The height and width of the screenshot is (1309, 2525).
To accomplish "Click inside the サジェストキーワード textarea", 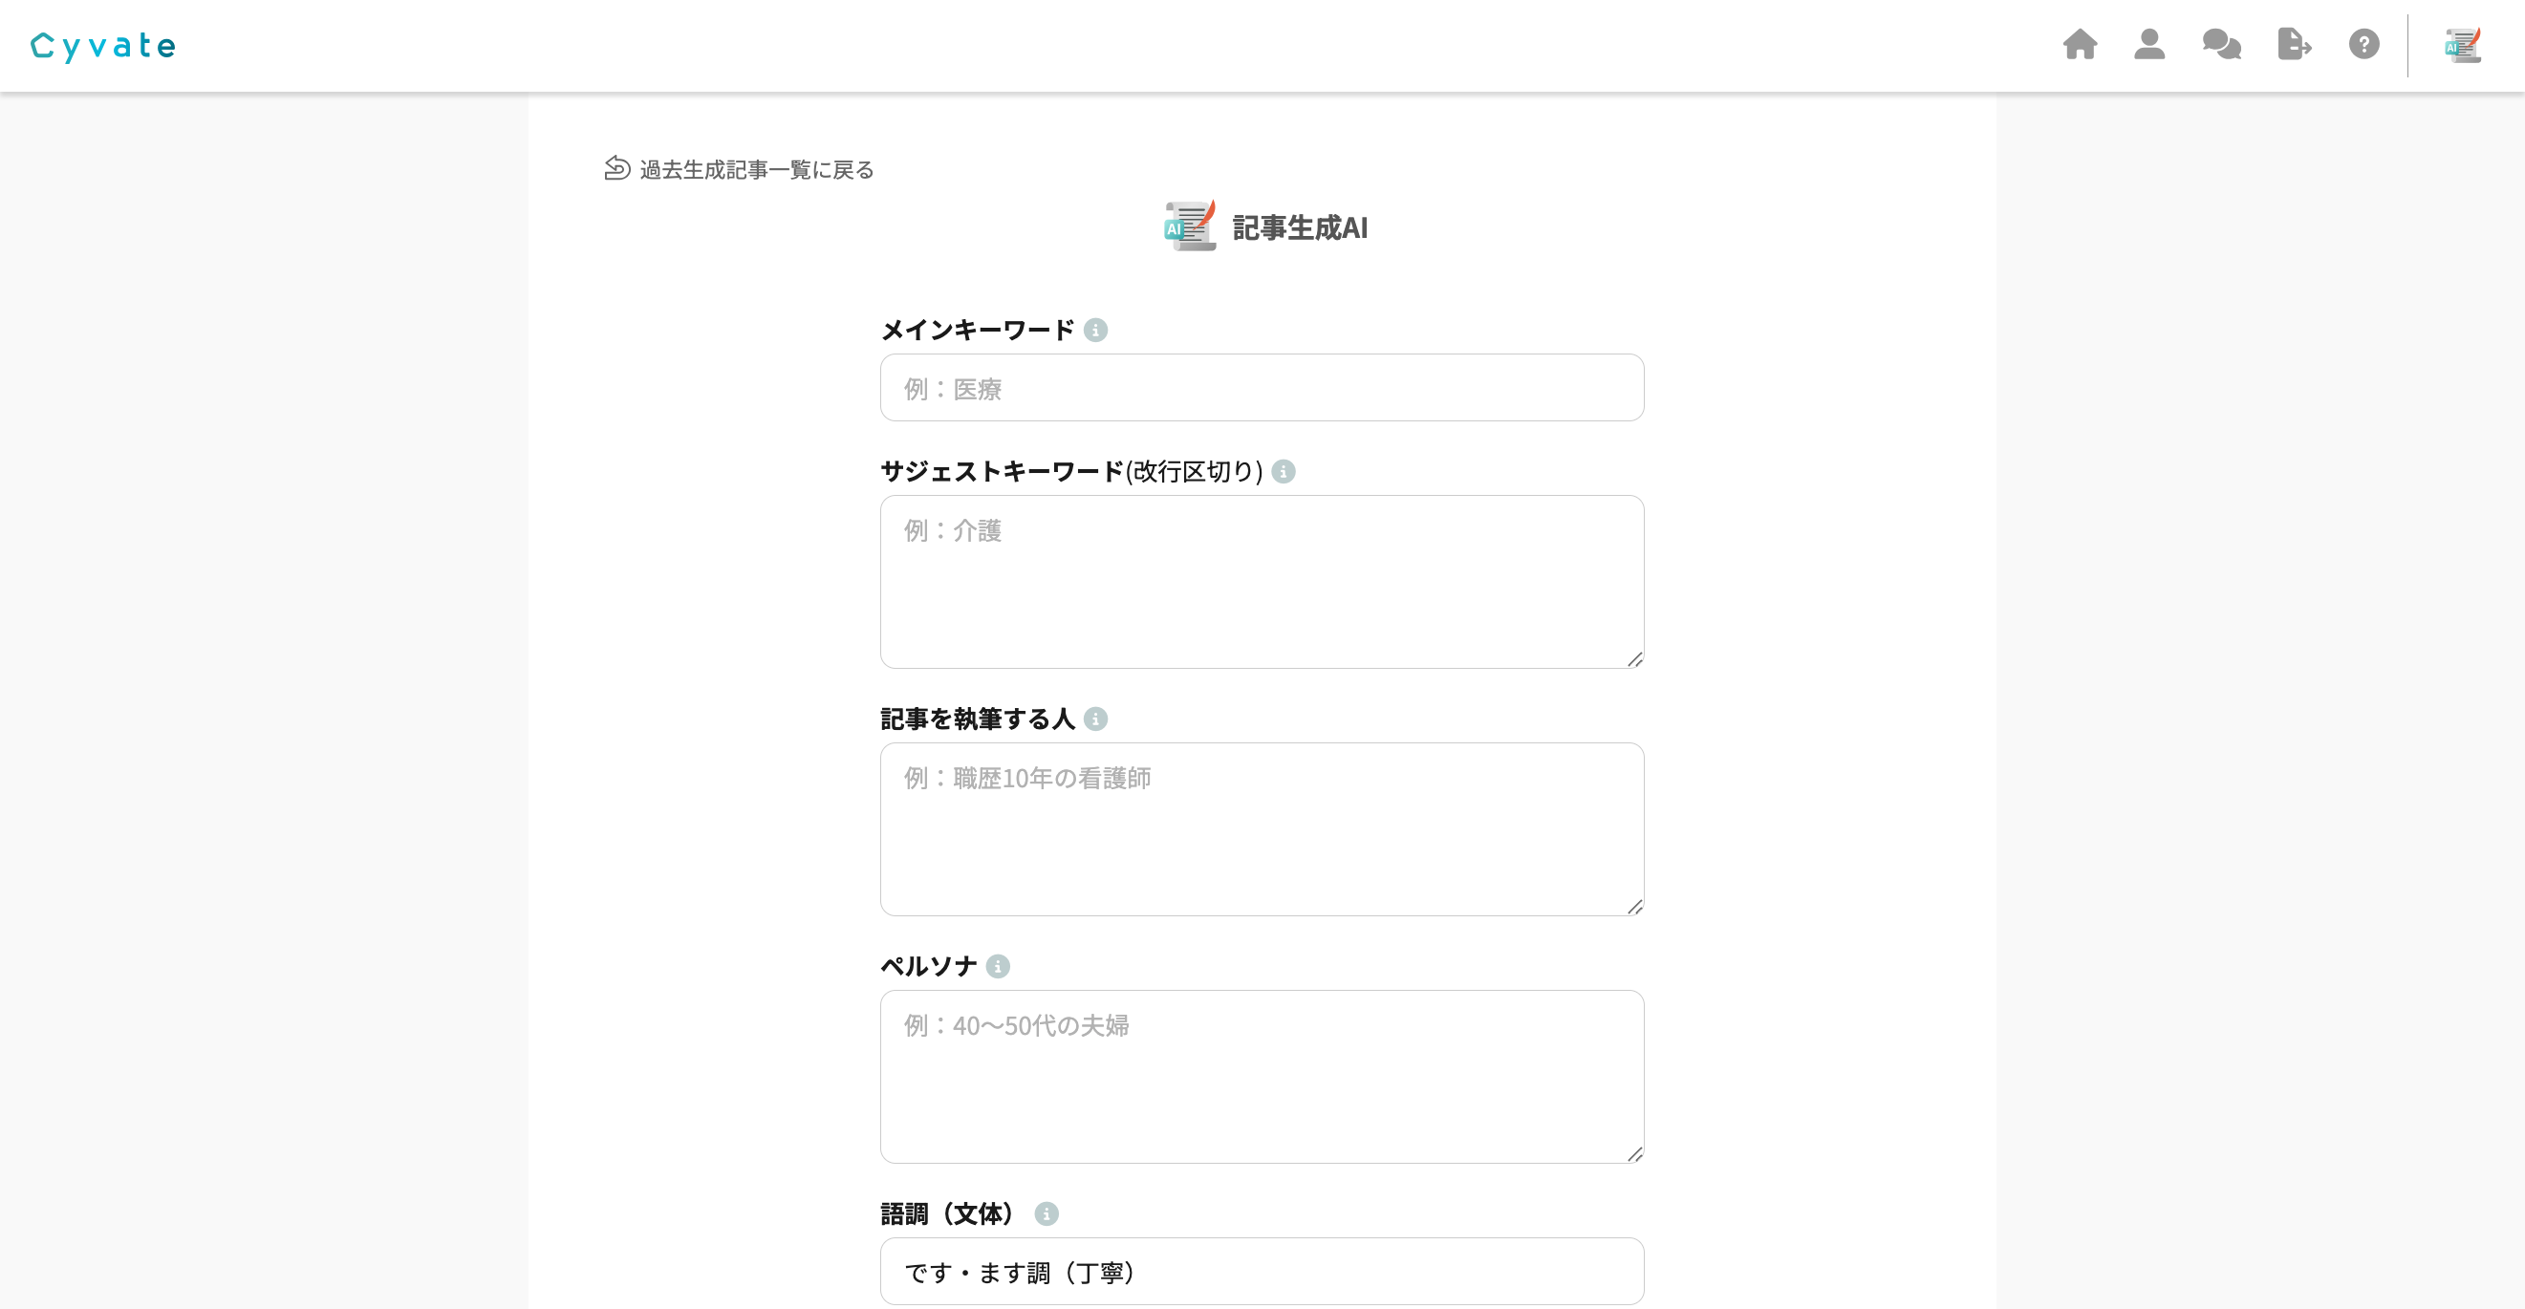I will coord(1262,578).
